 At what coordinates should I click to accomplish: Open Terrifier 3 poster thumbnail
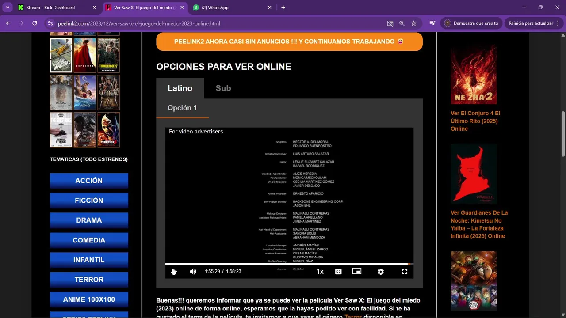pos(108,129)
